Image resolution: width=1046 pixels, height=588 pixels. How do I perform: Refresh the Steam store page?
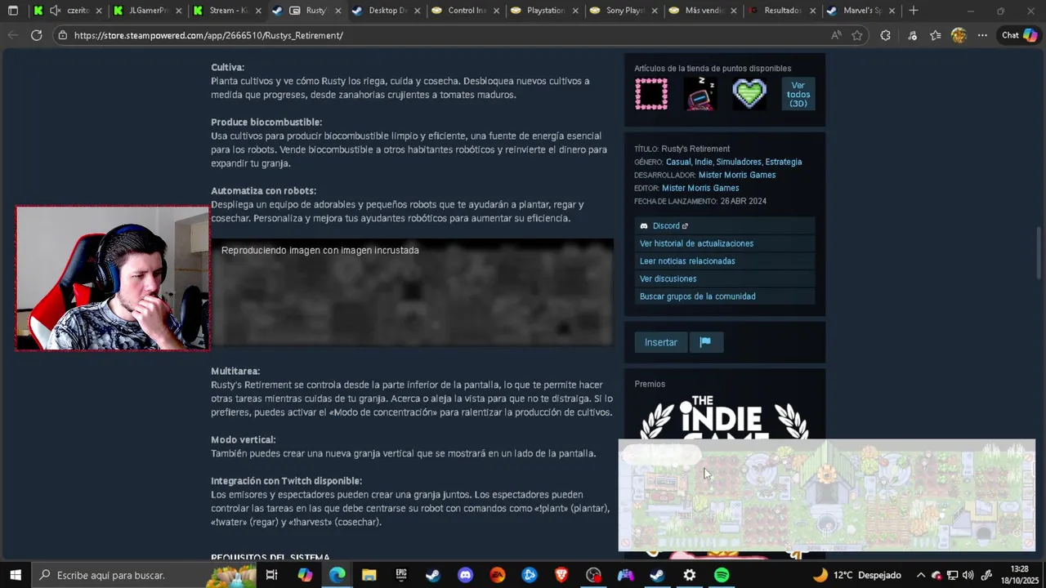tap(36, 35)
